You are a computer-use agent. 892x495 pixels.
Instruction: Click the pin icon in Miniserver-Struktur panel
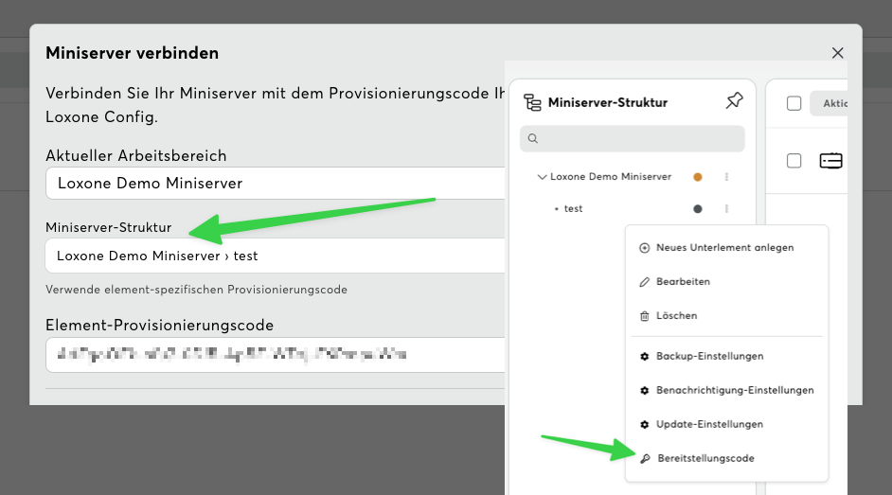point(734,101)
